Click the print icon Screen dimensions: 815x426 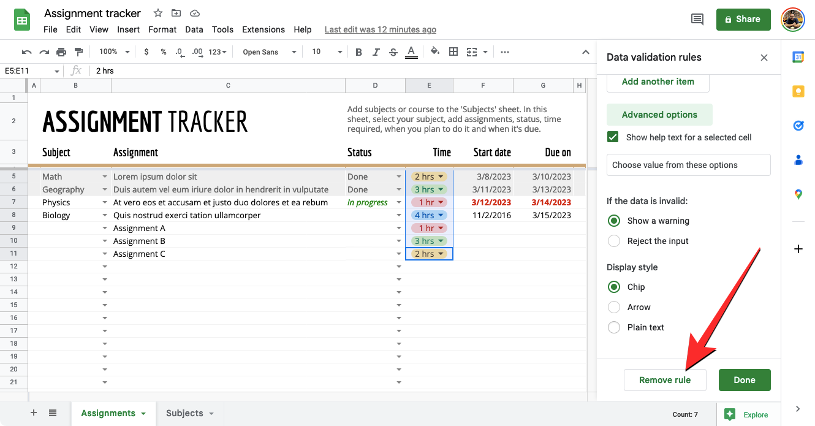[x=61, y=52]
